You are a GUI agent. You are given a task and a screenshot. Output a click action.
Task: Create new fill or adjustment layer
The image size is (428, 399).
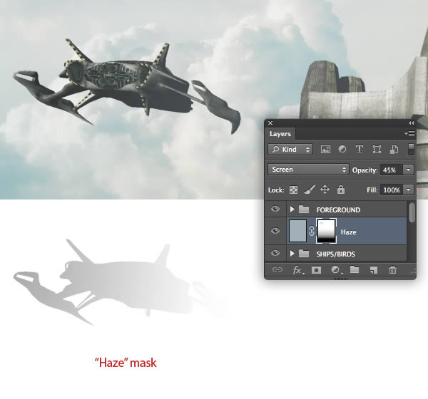tap(336, 270)
